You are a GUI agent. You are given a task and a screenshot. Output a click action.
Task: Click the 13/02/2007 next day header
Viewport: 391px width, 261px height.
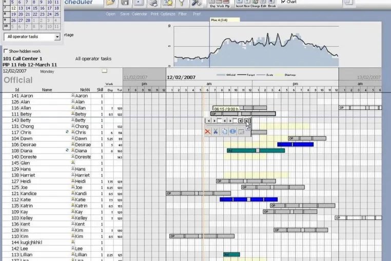tap(369, 78)
